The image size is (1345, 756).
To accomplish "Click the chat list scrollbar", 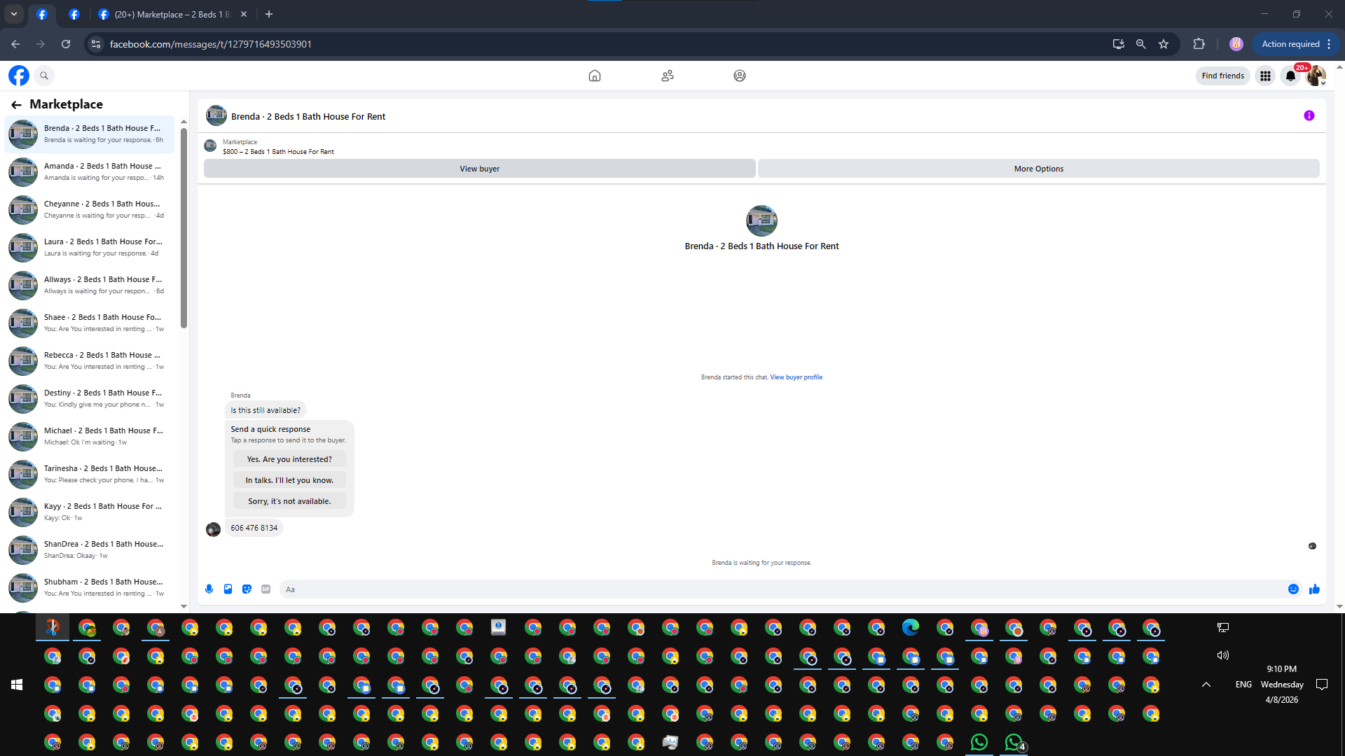I will [184, 224].
